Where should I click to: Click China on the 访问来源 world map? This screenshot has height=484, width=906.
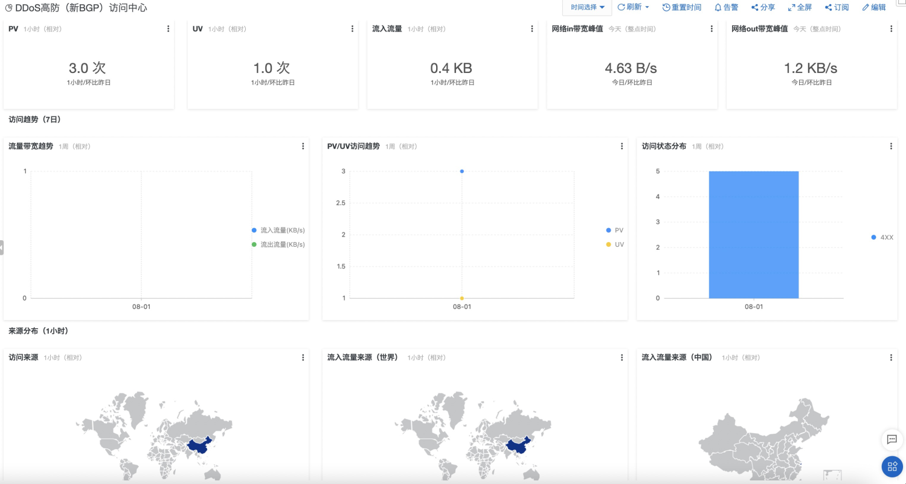point(200,445)
